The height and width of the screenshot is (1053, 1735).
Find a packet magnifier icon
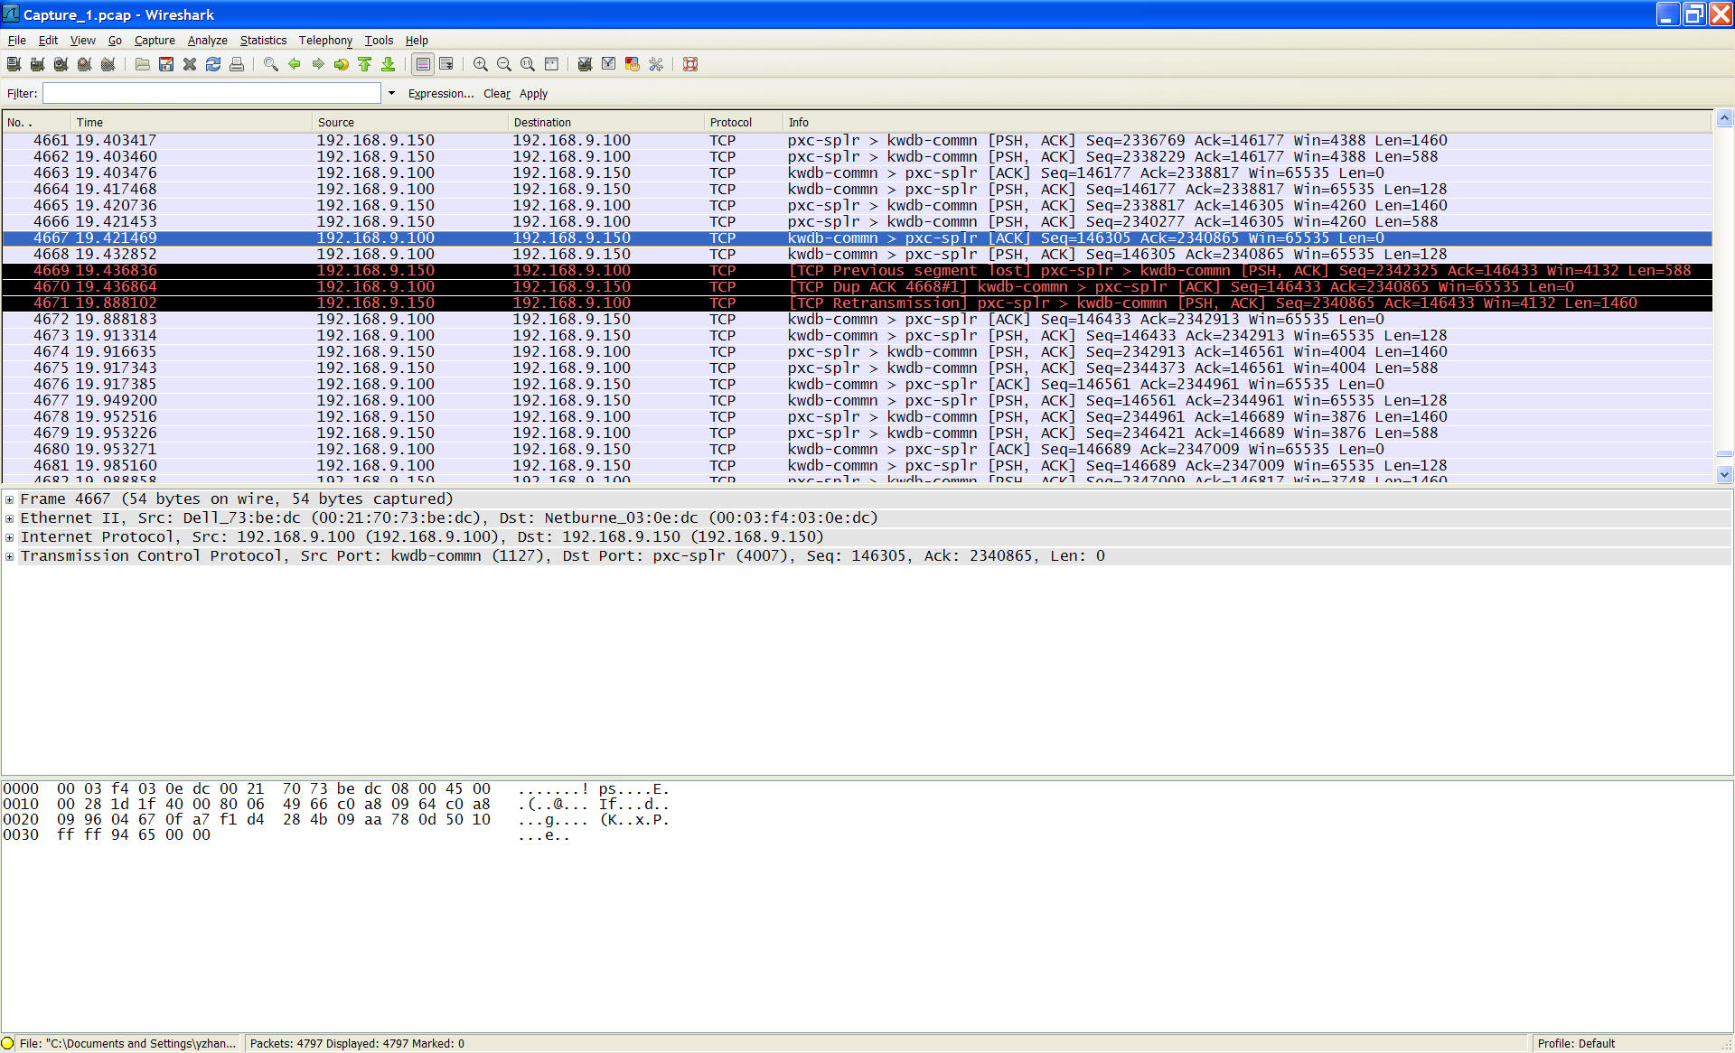[271, 64]
